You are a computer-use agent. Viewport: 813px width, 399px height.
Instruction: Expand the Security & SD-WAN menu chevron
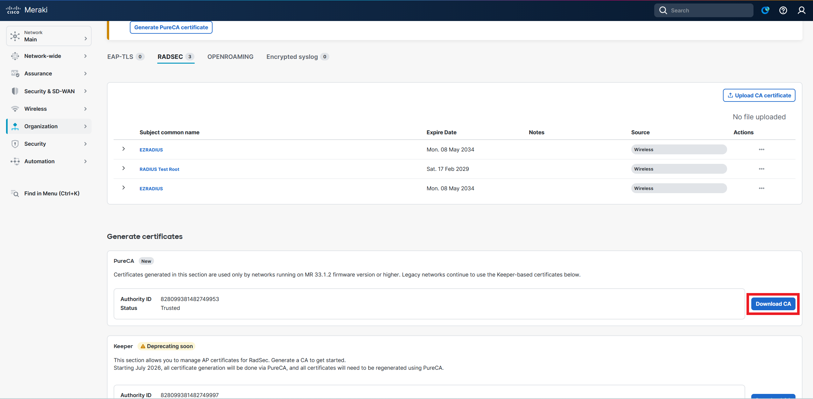click(85, 91)
